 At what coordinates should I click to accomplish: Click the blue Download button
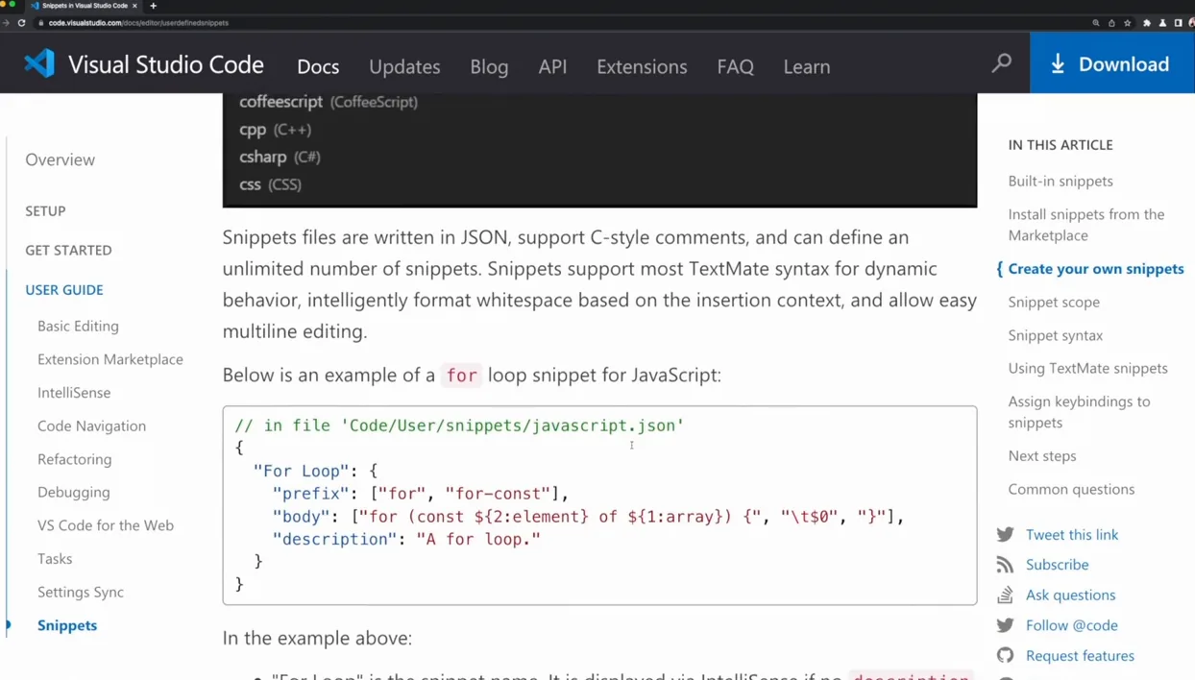click(1112, 63)
